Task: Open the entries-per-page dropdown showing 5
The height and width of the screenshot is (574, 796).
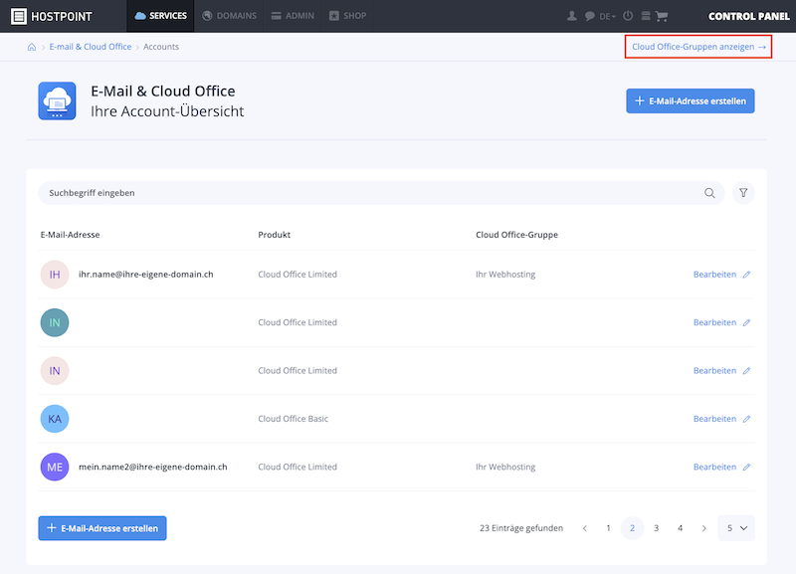Action: [736, 528]
